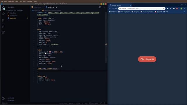Click the Chrome reload button
The width and height of the screenshot is (187, 105).
[x=116, y=8]
